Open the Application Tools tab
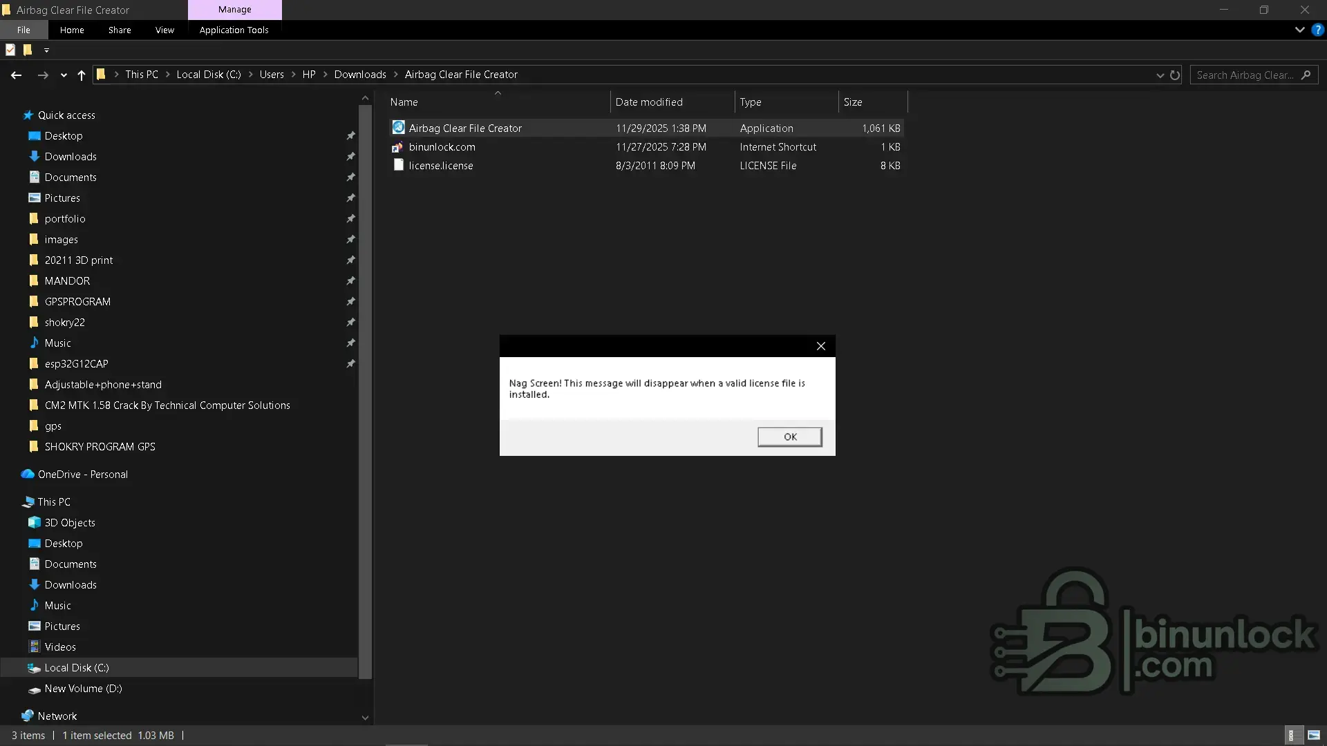This screenshot has width=1327, height=746. pyautogui.click(x=234, y=30)
